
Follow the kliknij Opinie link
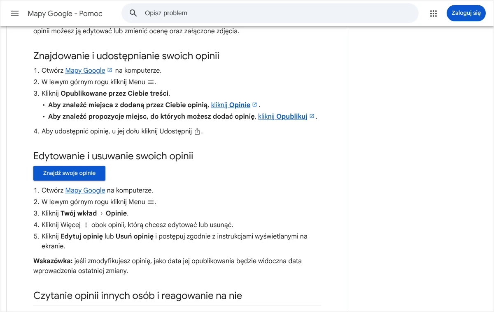231,105
